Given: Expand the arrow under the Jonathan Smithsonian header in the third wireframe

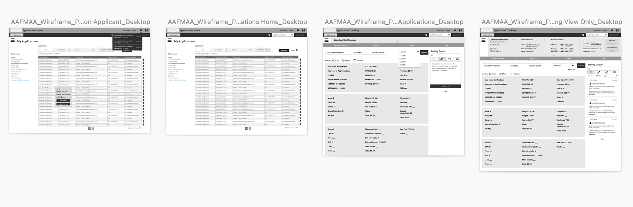Looking at the screenshot, I should [398, 41].
